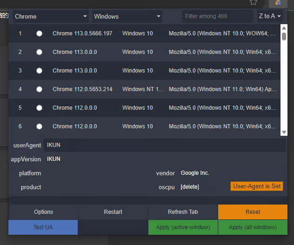
Task: Select radio button for row 6 Chrome 112.0.0.0
Action: pyautogui.click(x=39, y=126)
